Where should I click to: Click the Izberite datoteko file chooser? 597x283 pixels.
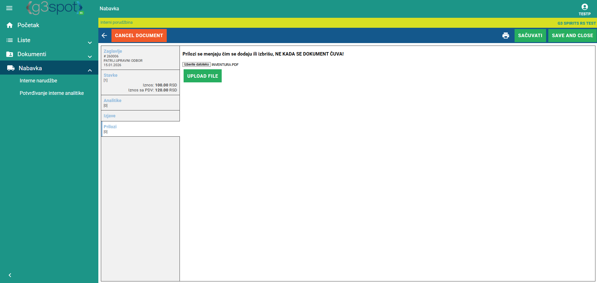tap(196, 65)
